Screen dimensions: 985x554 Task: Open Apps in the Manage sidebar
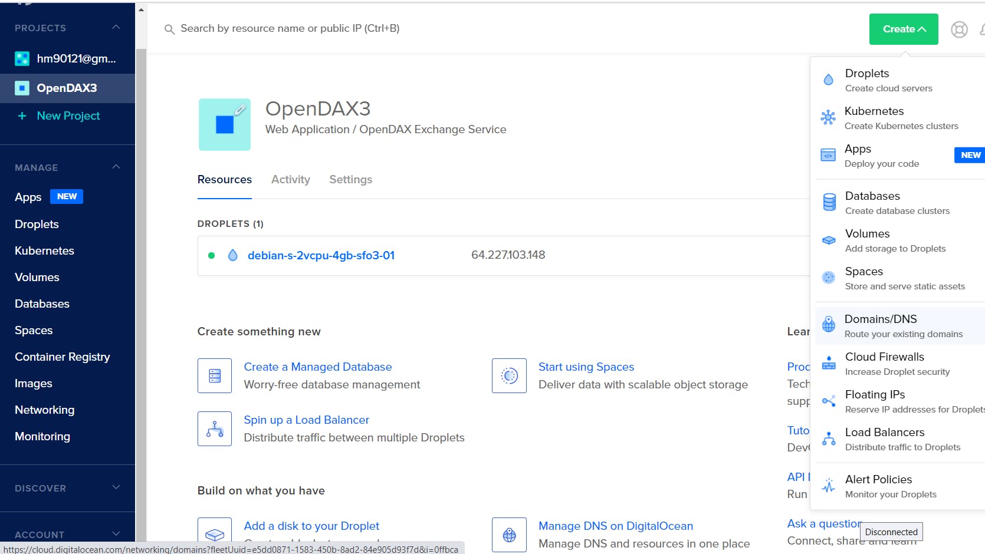click(x=28, y=197)
